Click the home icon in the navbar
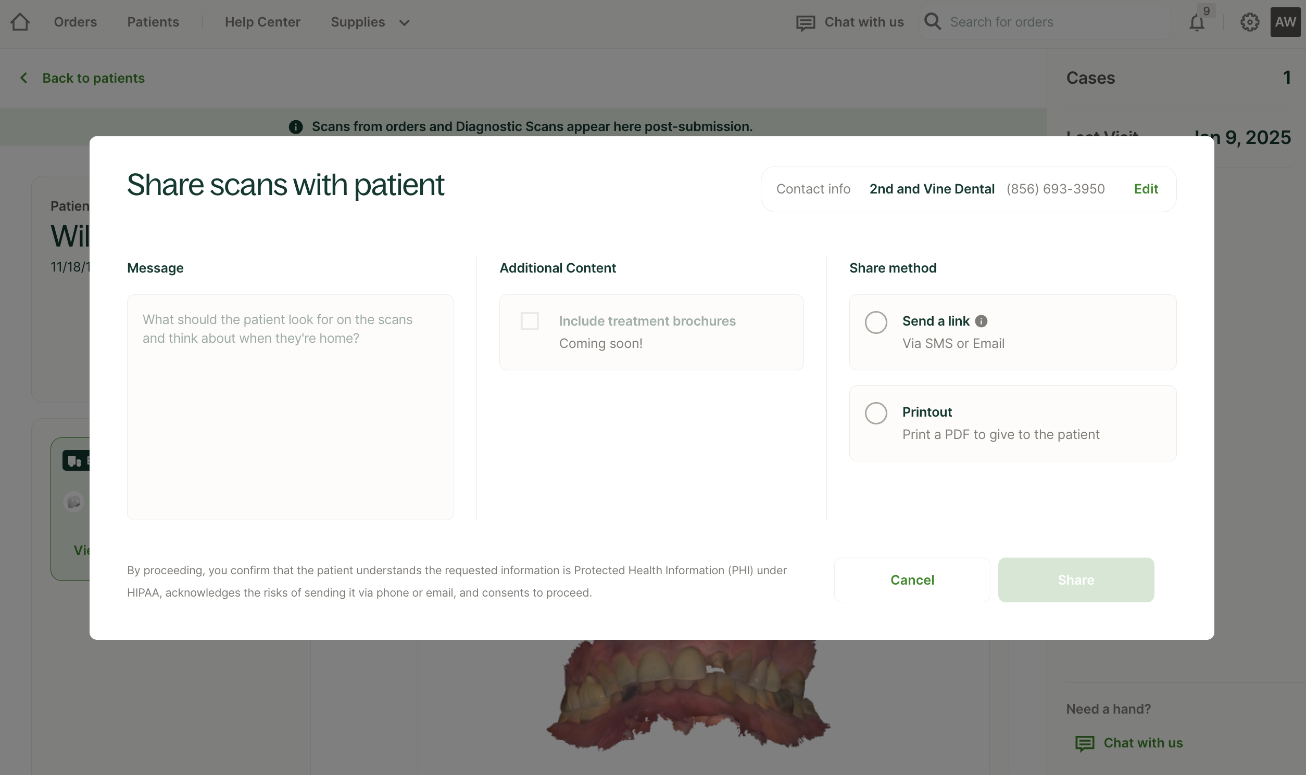 [20, 22]
